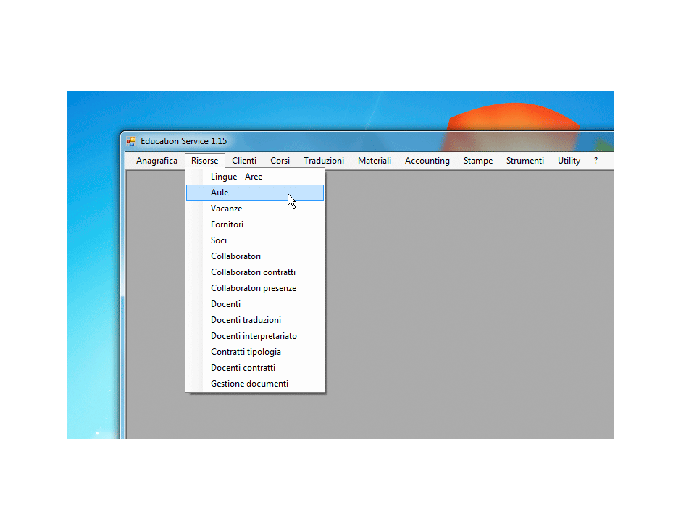
Task: Open the Anagrafica menu
Action: [156, 161]
